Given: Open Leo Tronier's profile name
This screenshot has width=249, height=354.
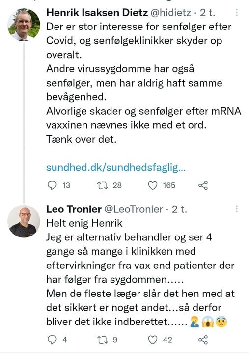Looking at the screenshot, I should (74, 209).
